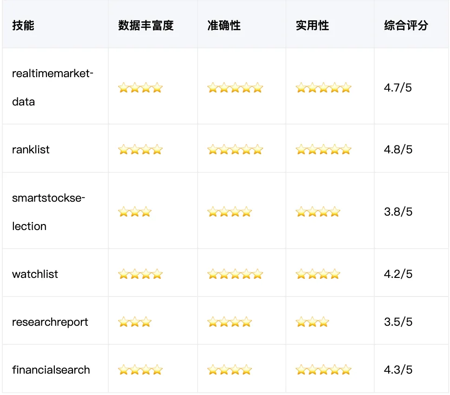
Task: Click financialsearch's usefulness star rating
Action: (x=324, y=370)
